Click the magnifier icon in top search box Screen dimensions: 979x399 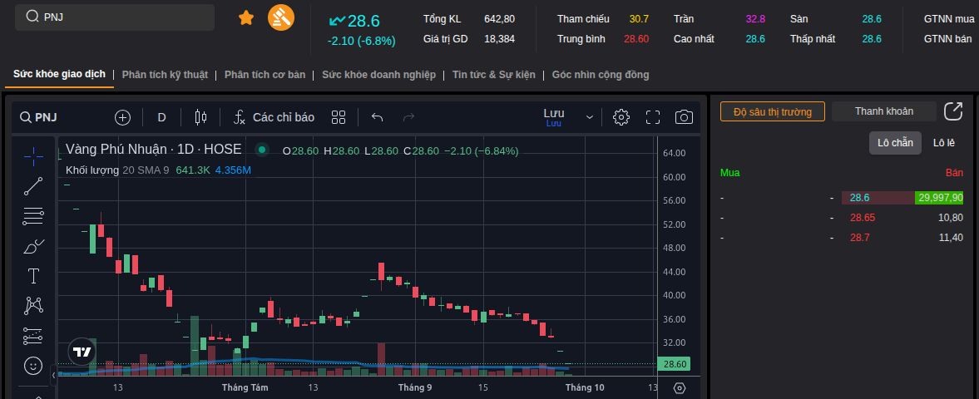click(x=32, y=17)
